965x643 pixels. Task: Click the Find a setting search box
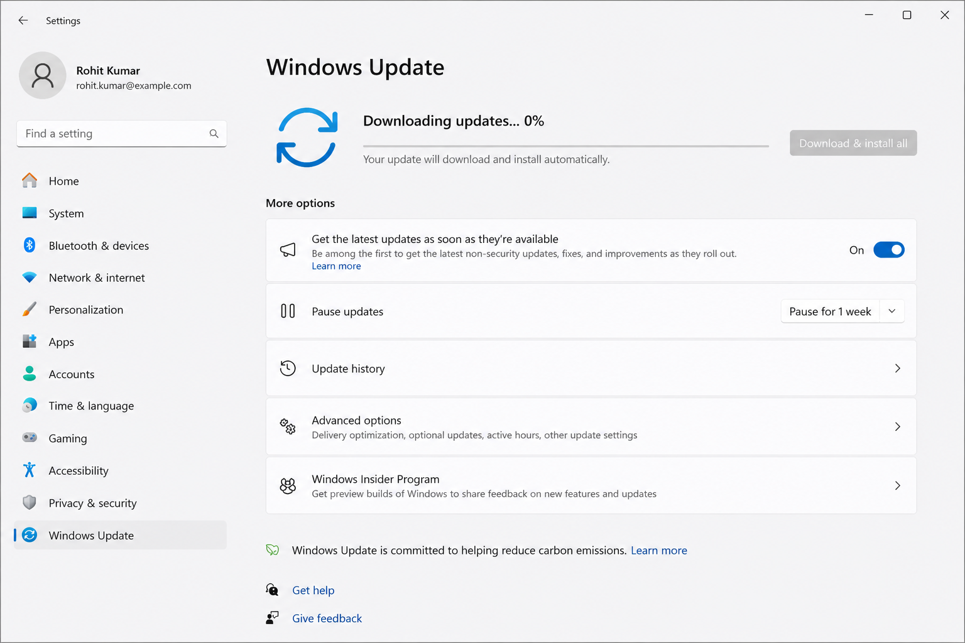[x=121, y=134]
